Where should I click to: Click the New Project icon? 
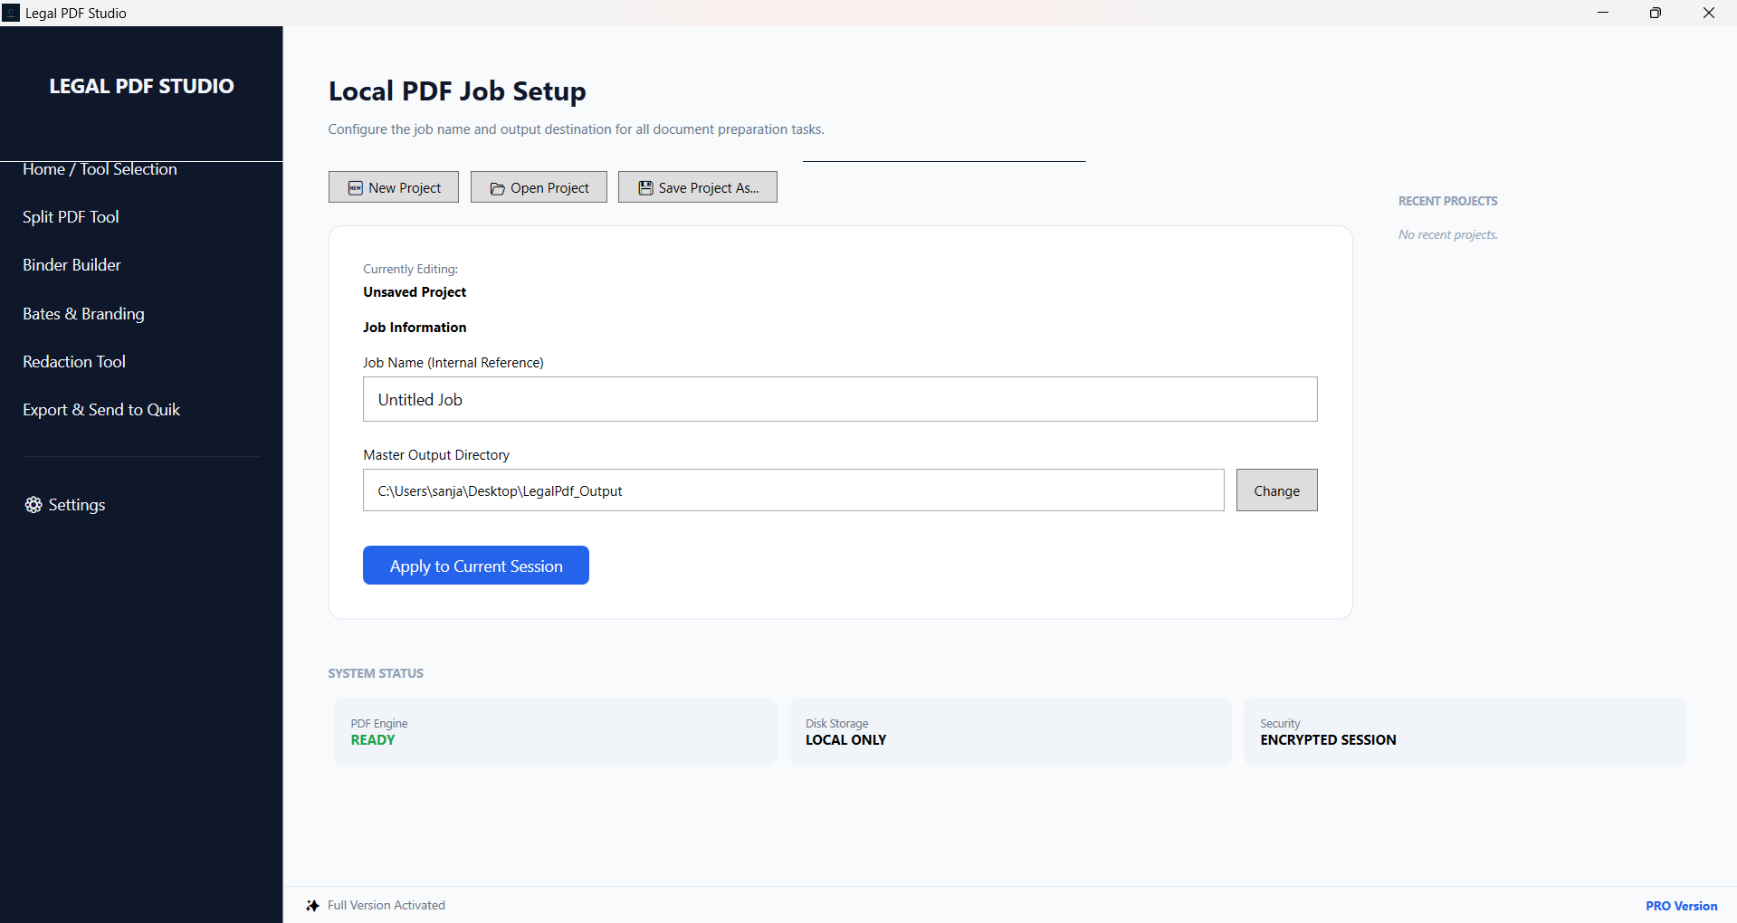point(354,187)
